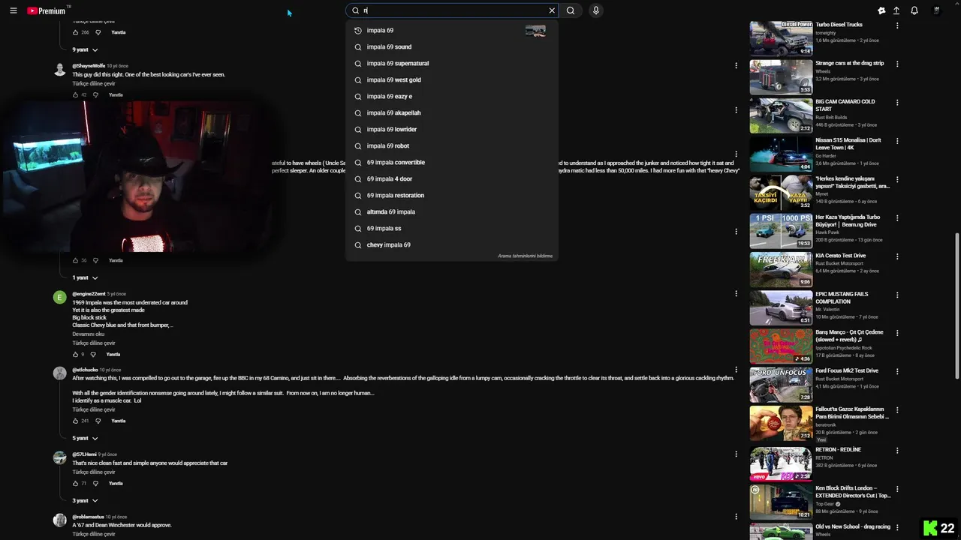Open the 'Turbo Diesel Trucks' thumbnail
Screen dimensions: 961x540
(781, 38)
